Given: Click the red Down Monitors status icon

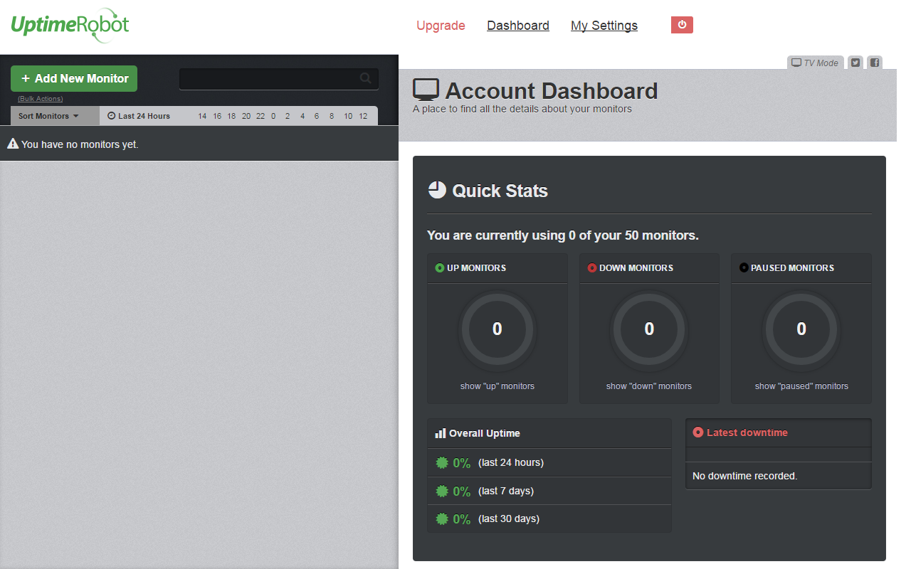Looking at the screenshot, I should (592, 268).
